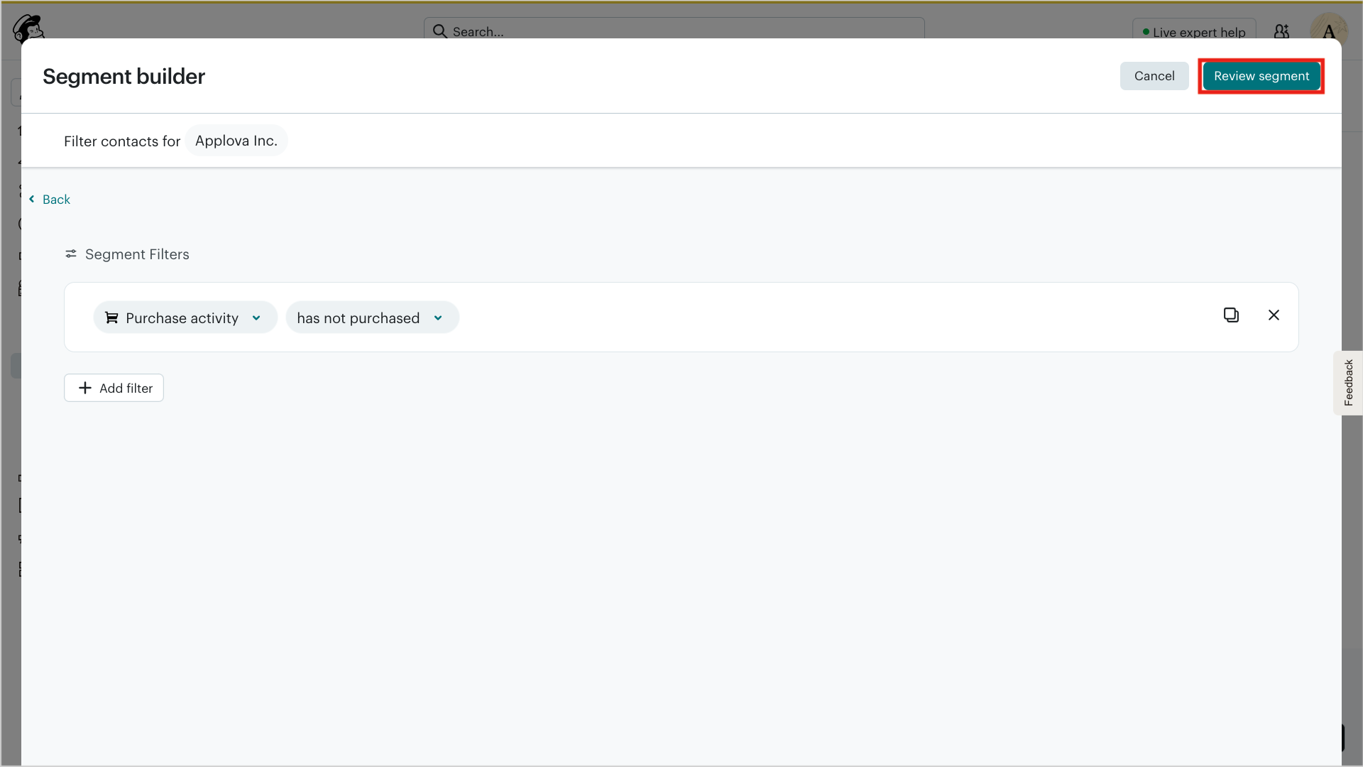
Task: Go Back to previous step
Action: [55, 200]
